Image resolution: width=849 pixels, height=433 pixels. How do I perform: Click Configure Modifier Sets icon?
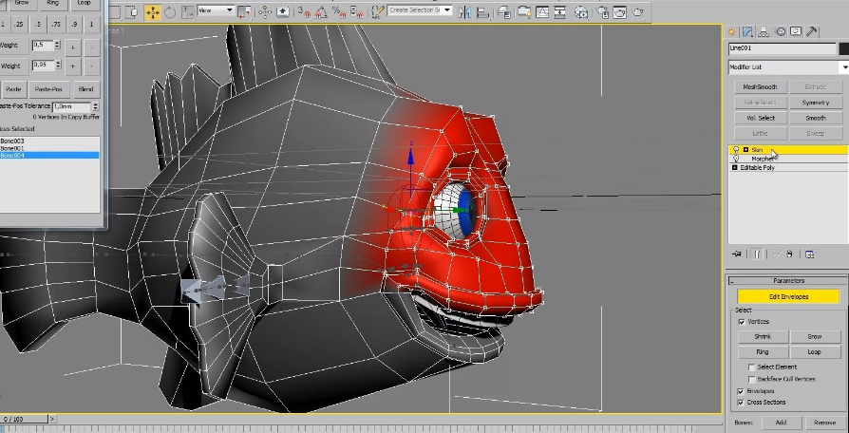[x=809, y=254]
